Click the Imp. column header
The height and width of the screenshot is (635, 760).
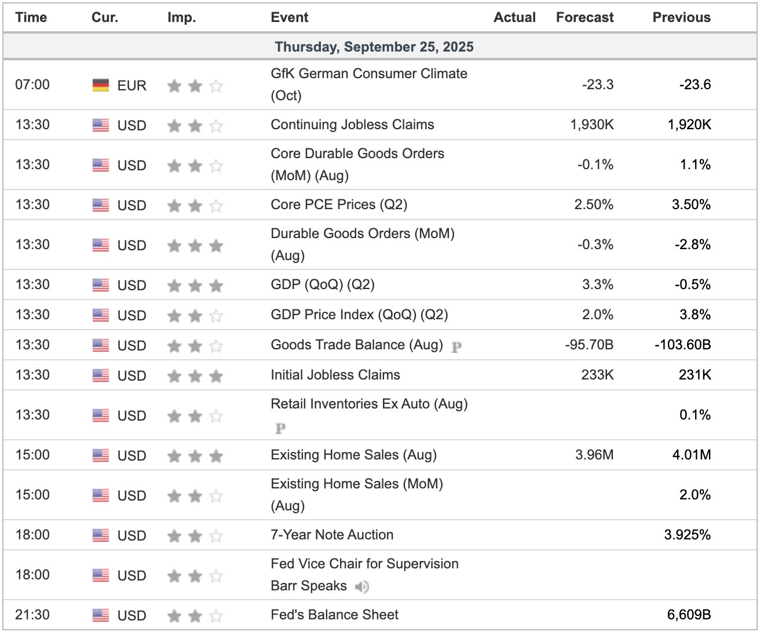click(182, 17)
